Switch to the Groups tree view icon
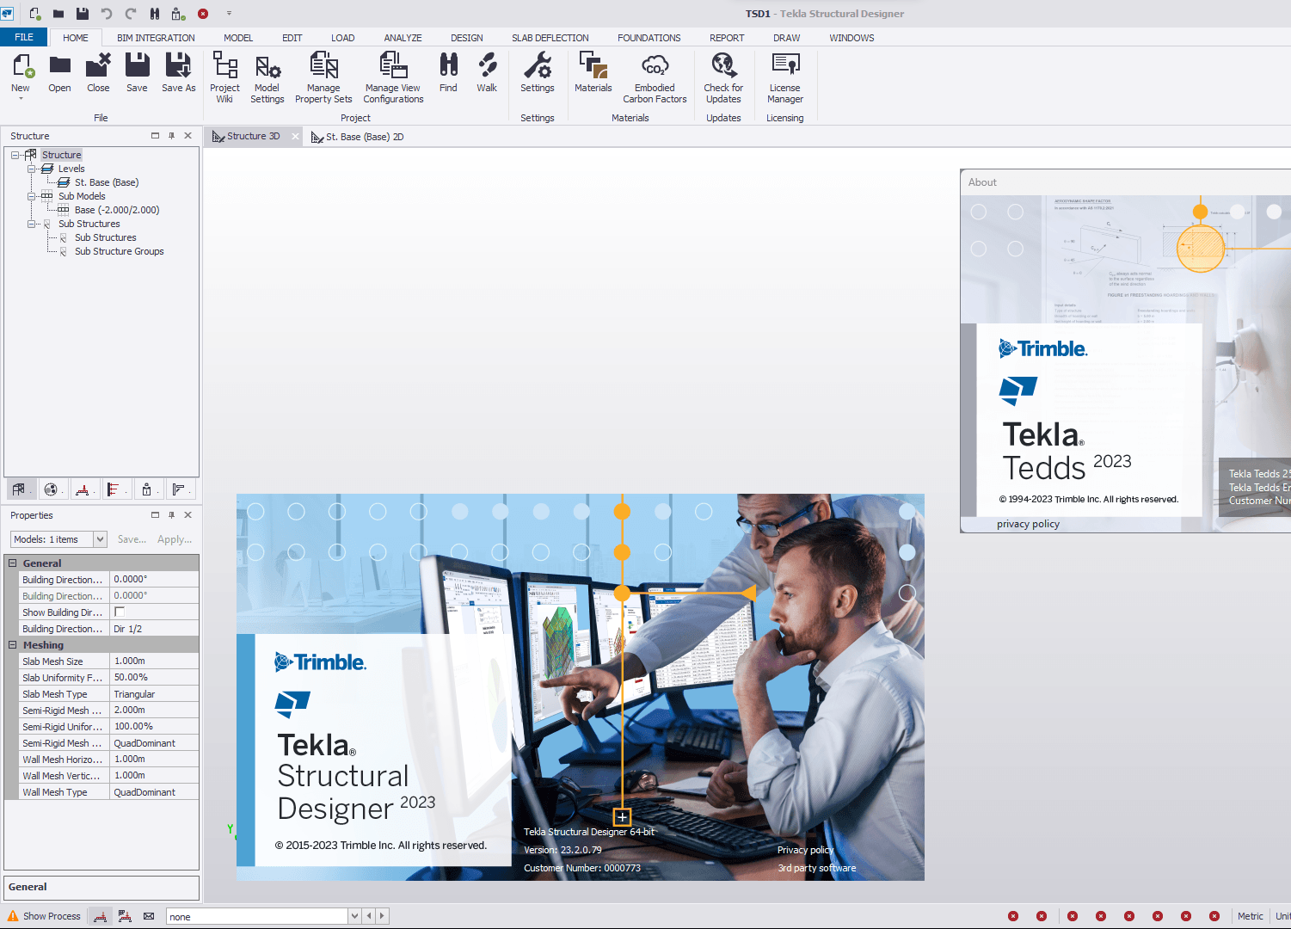Viewport: 1291px width, 929px height. (51, 489)
